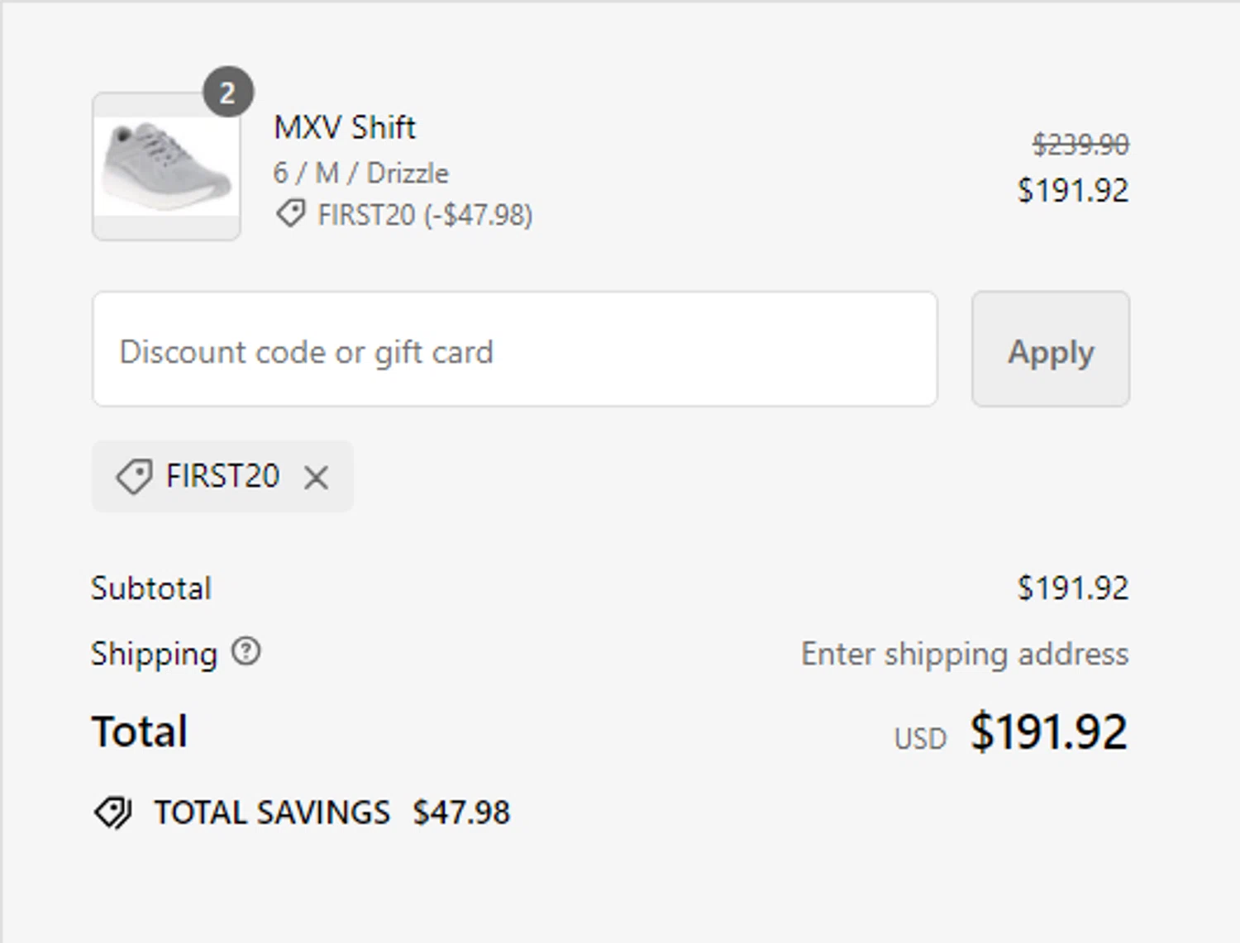Viewport: 1240px width, 943px height.
Task: Click the Shipping label
Action: tap(154, 654)
